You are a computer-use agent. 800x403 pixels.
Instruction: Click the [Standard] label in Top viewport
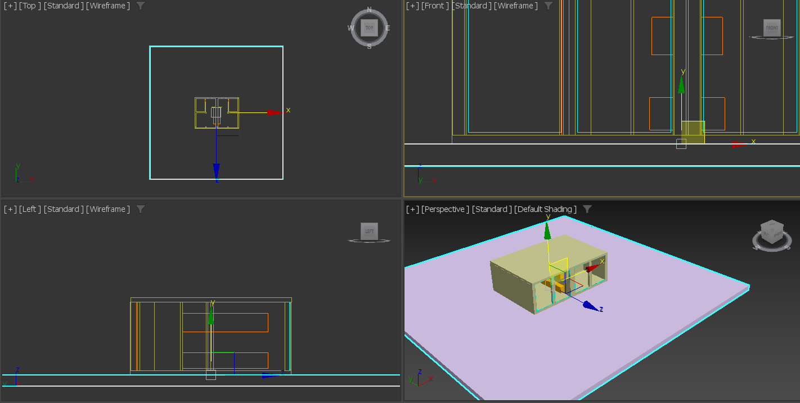pos(63,6)
